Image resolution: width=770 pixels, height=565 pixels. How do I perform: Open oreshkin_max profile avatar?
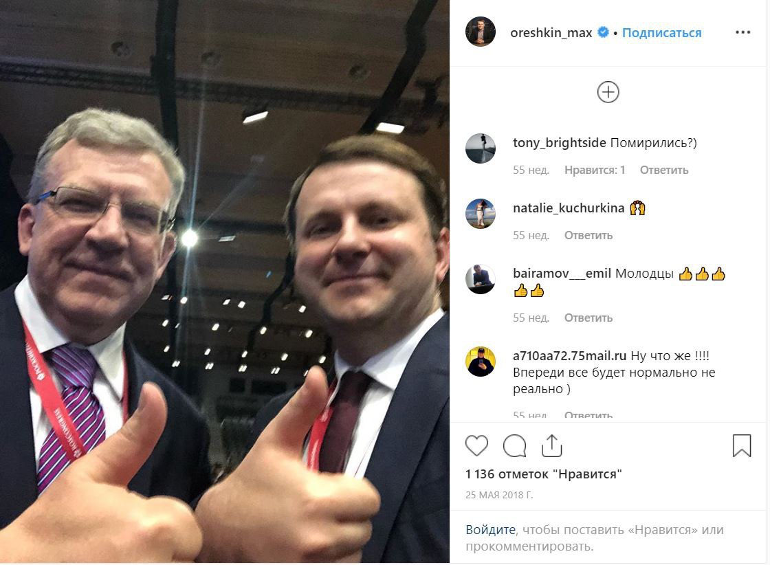[481, 32]
